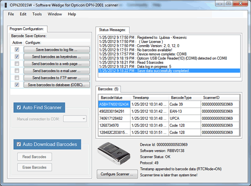Select the Program Configuration tab

tap(27, 29)
